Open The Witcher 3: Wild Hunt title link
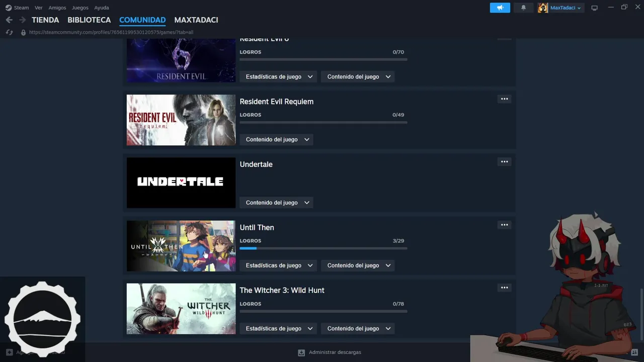Screen dimensions: 644x362 (x=282, y=290)
